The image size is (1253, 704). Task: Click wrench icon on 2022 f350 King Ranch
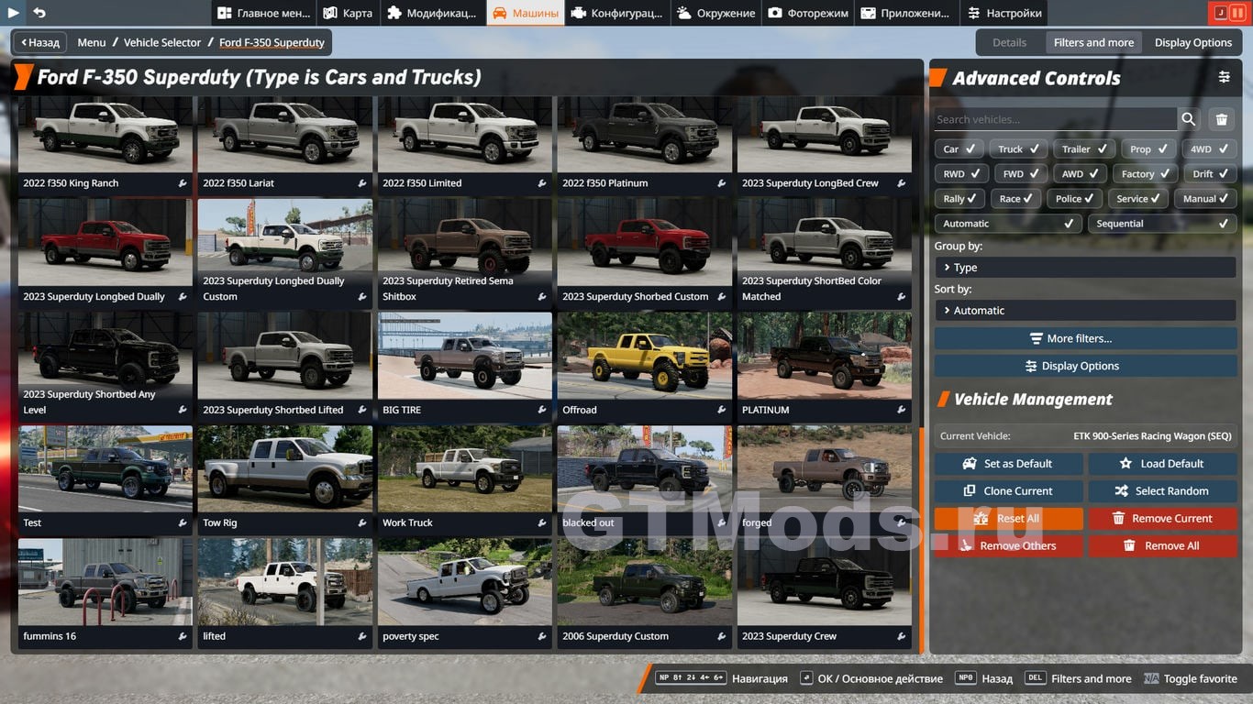coord(183,183)
